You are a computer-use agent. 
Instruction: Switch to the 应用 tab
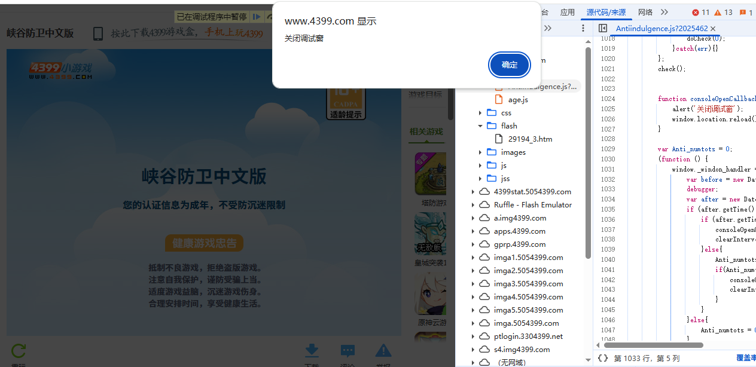point(567,12)
